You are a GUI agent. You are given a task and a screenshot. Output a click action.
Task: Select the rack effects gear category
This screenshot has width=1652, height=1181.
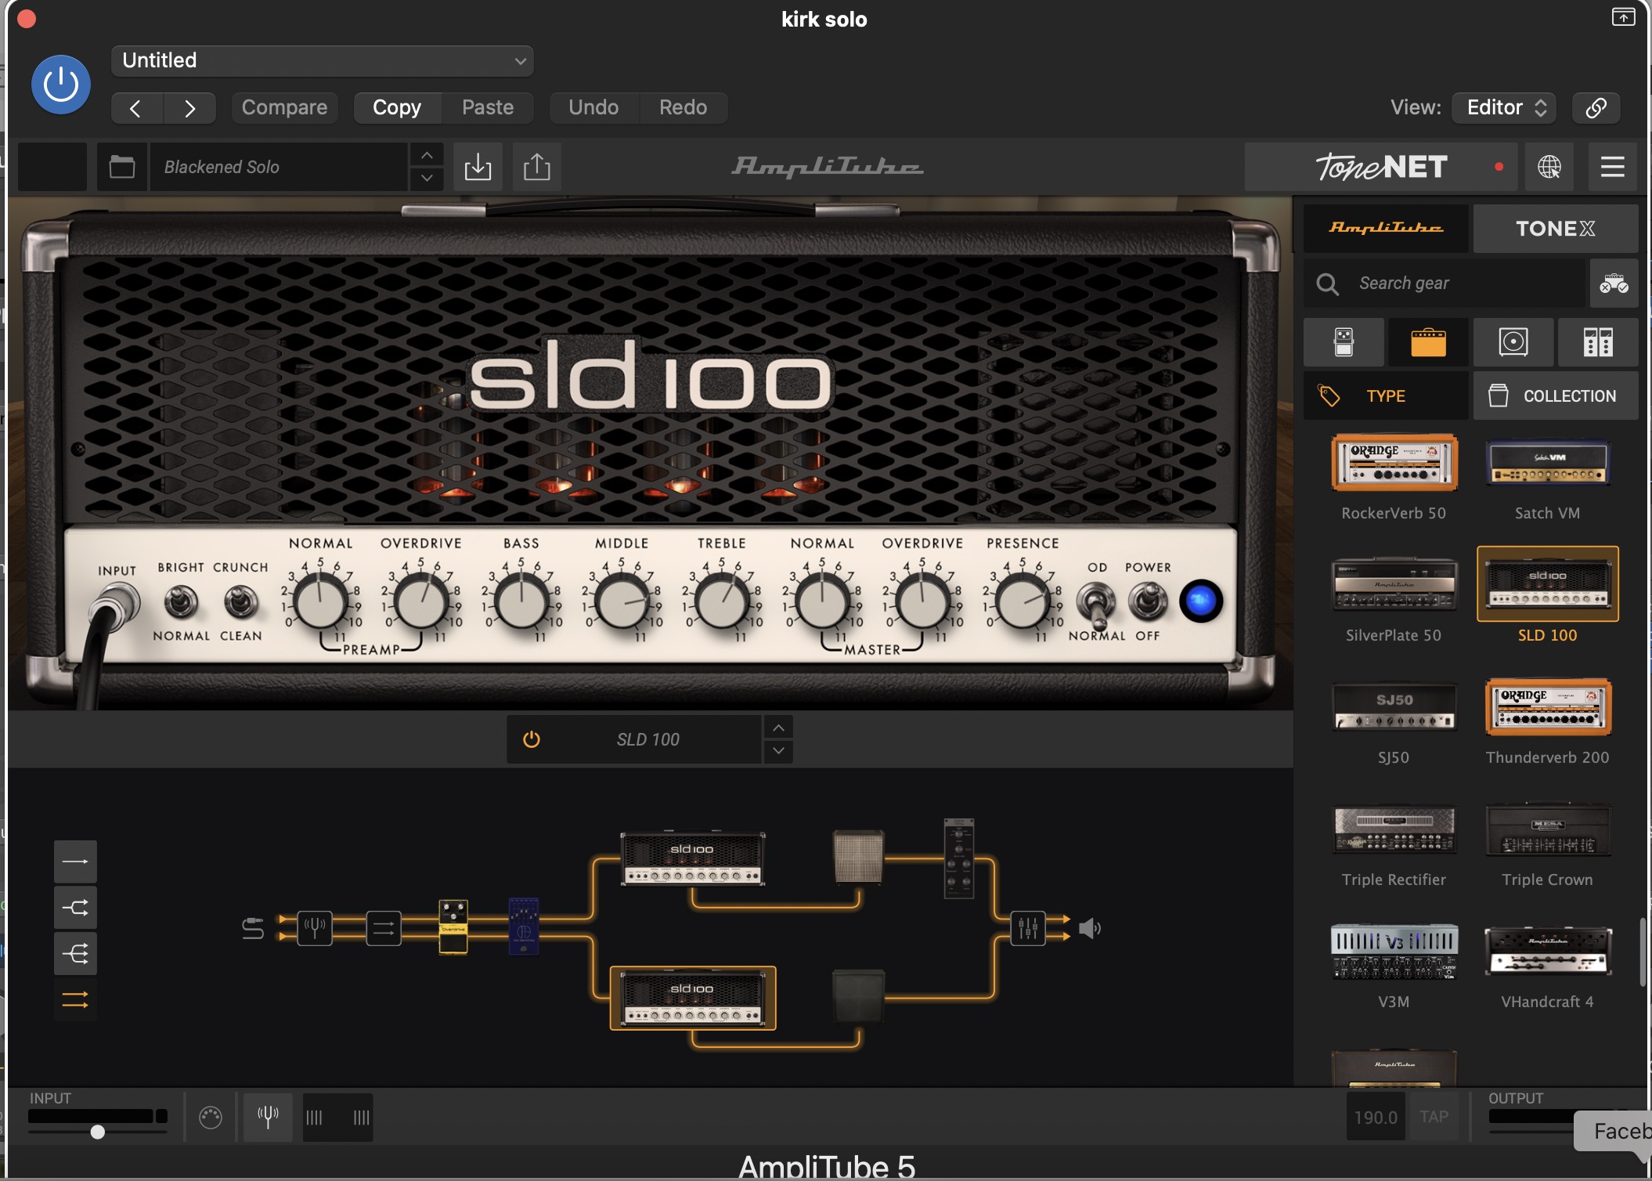(x=1598, y=342)
